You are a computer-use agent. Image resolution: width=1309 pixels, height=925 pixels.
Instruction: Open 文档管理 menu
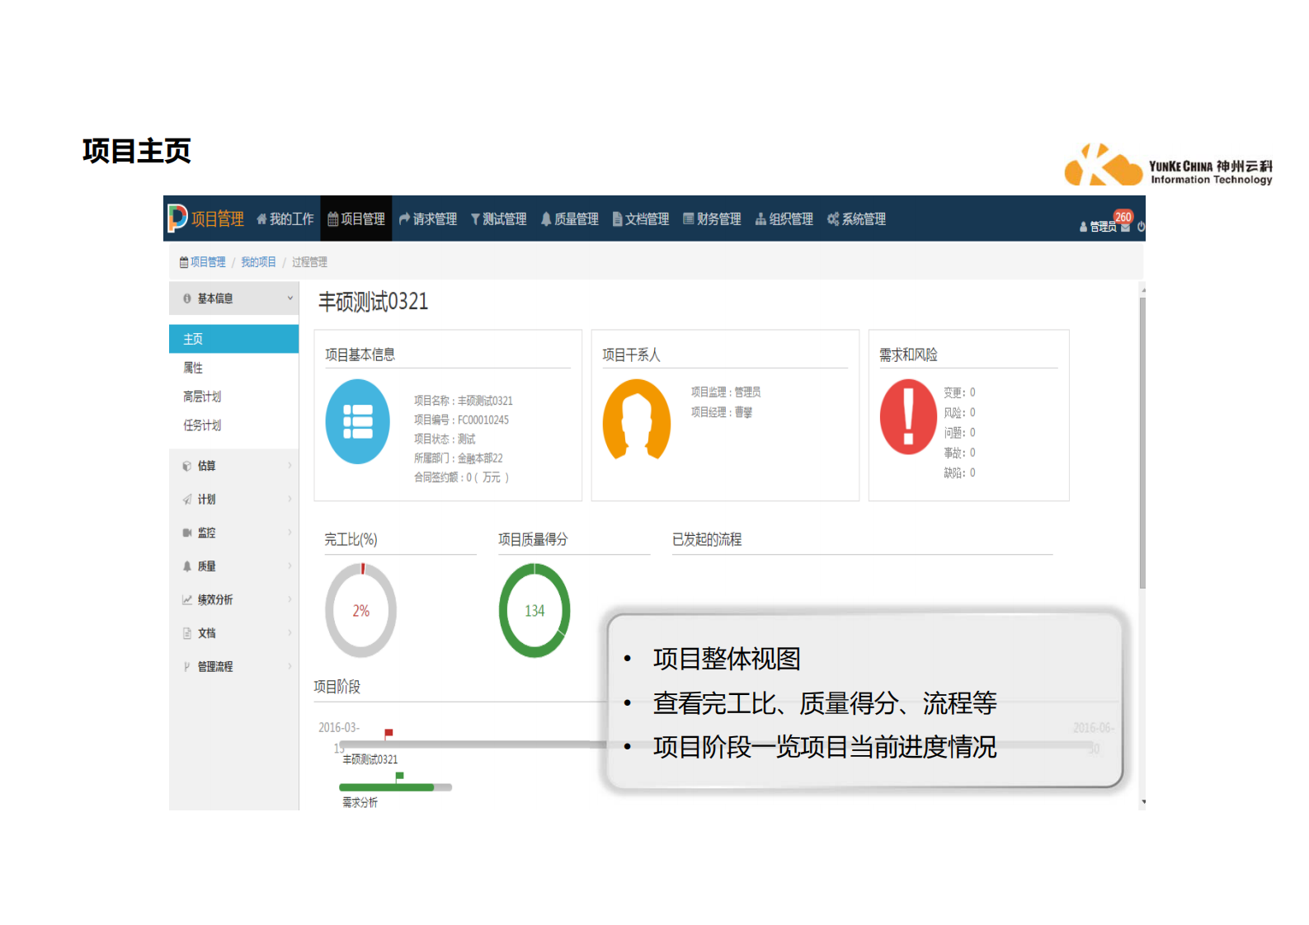point(641,219)
